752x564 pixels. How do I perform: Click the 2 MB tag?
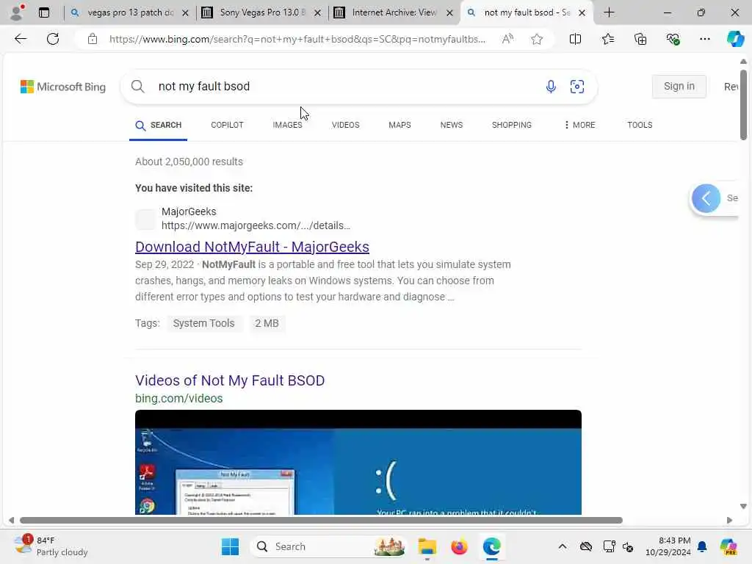(x=267, y=323)
